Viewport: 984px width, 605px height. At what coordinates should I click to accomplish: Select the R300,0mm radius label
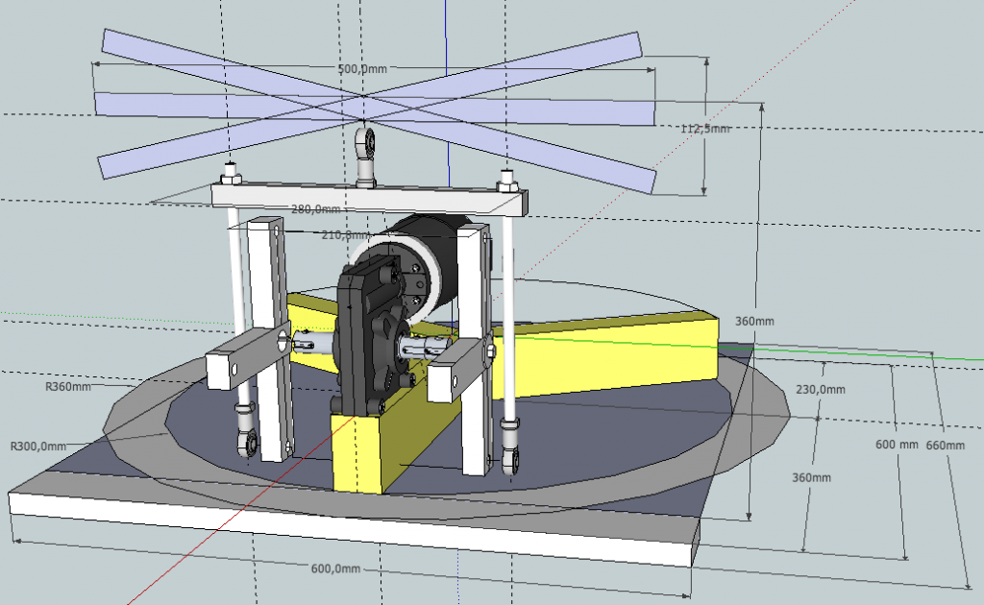click(37, 446)
